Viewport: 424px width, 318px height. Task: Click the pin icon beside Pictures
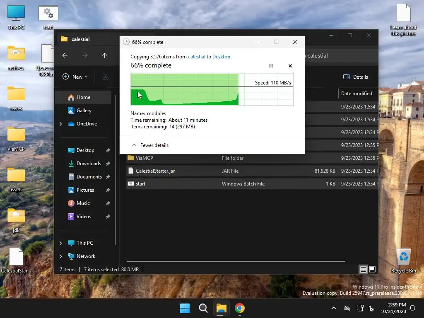(x=108, y=190)
